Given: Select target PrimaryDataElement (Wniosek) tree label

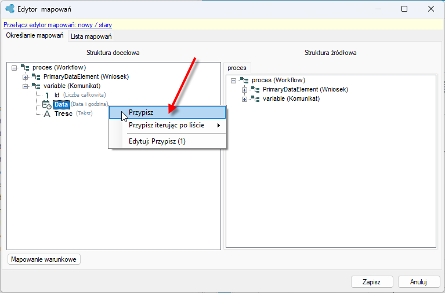Looking at the screenshot, I should 86,76.
